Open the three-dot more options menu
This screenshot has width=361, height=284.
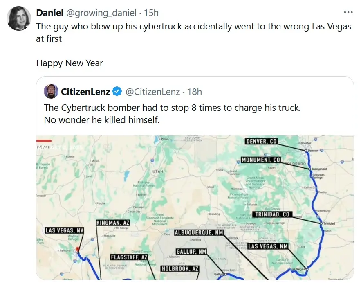point(348,12)
